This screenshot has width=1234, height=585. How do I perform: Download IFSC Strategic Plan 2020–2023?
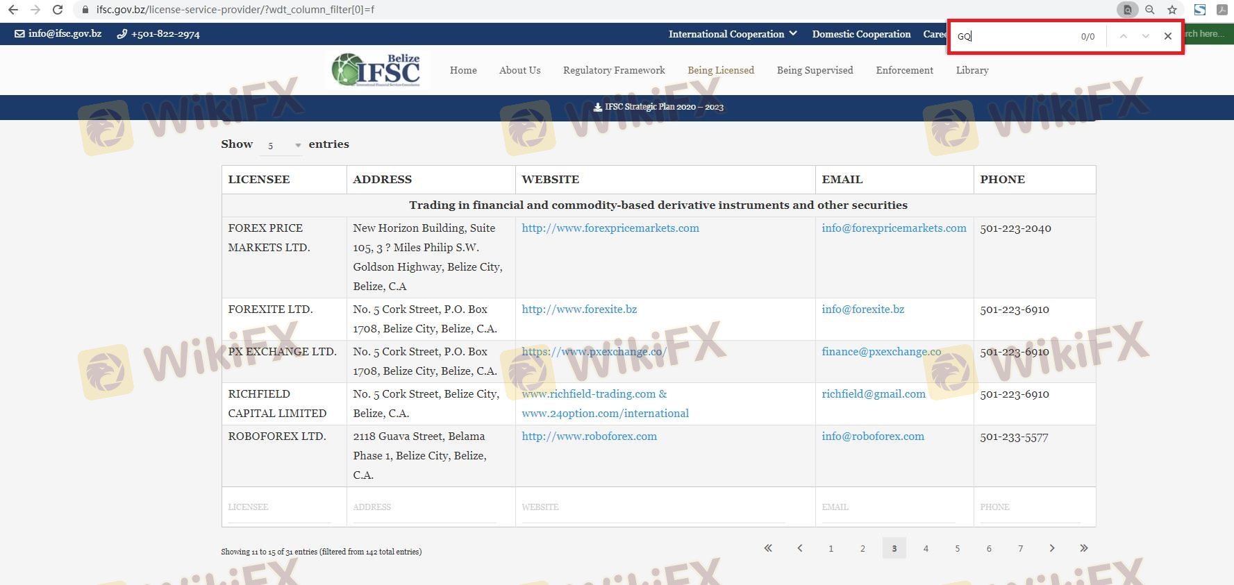coord(658,107)
